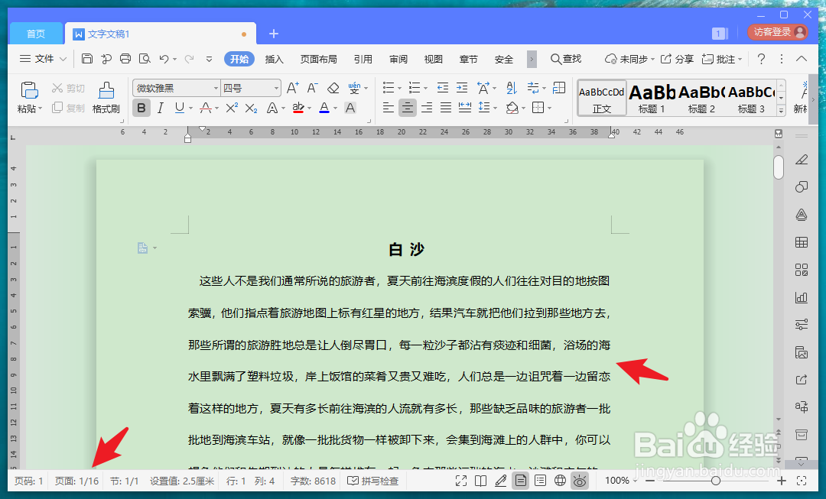Click the zoom slider handle

point(715,481)
